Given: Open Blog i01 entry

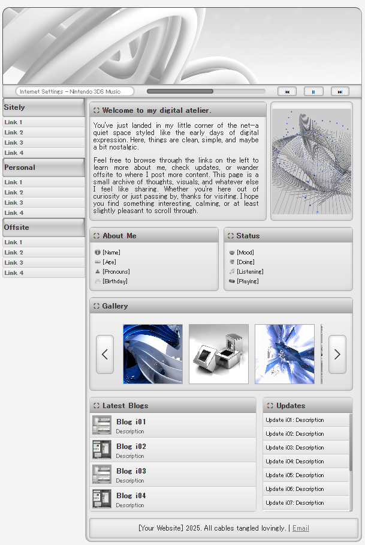Looking at the screenshot, I should click(x=173, y=426).
